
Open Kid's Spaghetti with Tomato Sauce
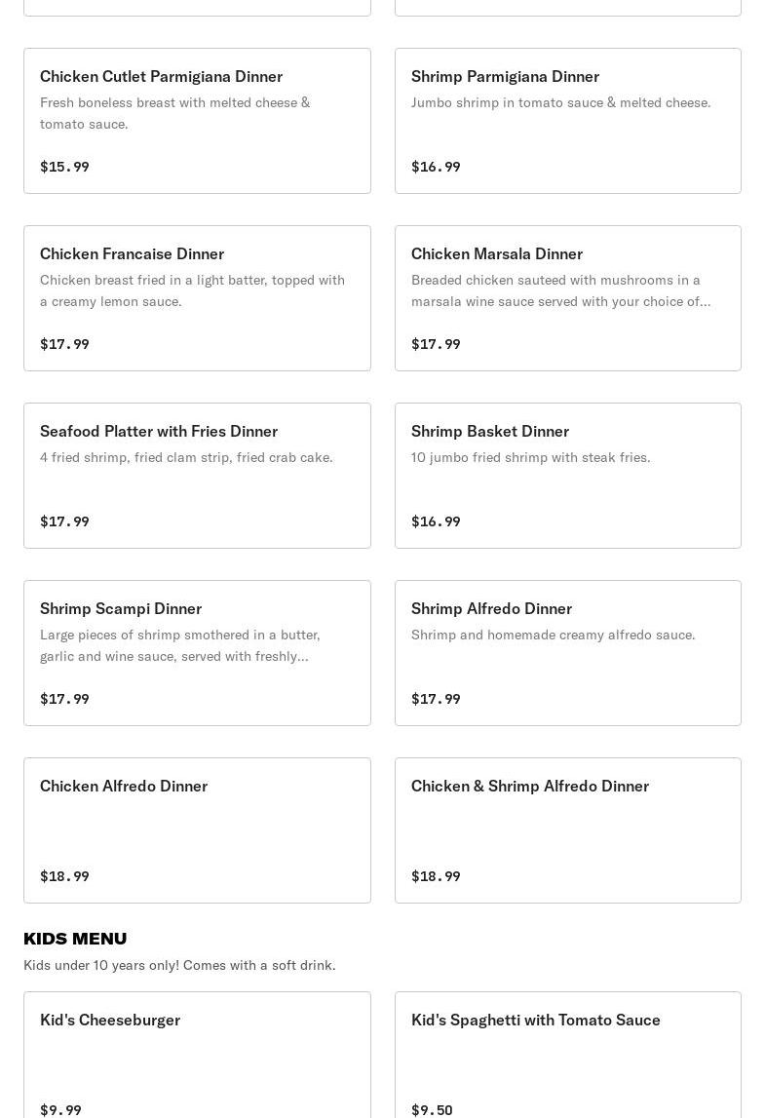coord(535,1020)
